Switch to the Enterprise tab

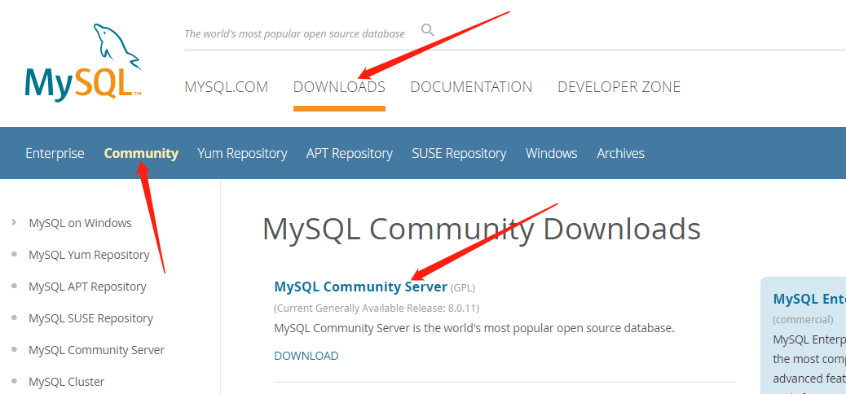(x=55, y=153)
